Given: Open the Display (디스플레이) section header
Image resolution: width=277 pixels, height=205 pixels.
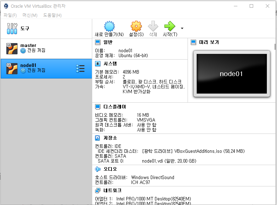Looking at the screenshot, I should 115,107.
